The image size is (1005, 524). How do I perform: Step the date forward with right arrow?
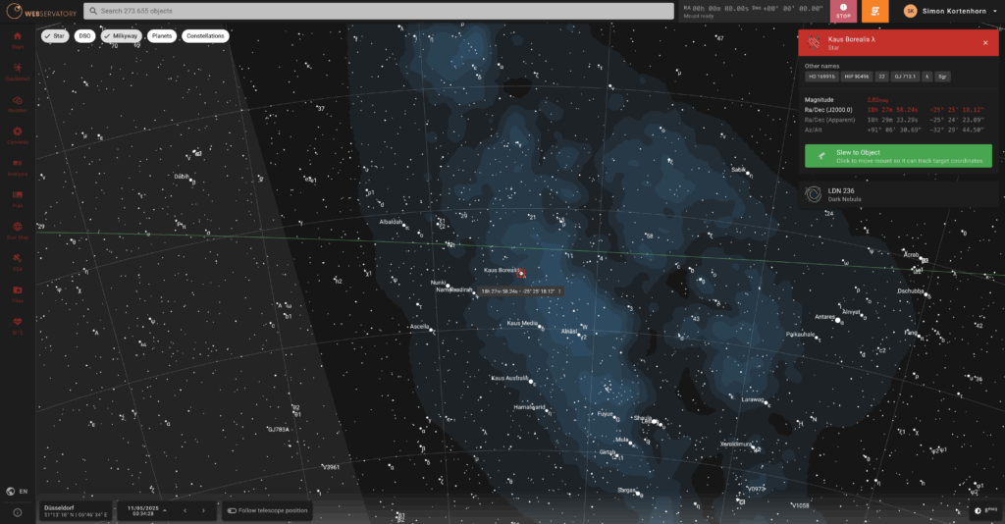pyautogui.click(x=203, y=510)
